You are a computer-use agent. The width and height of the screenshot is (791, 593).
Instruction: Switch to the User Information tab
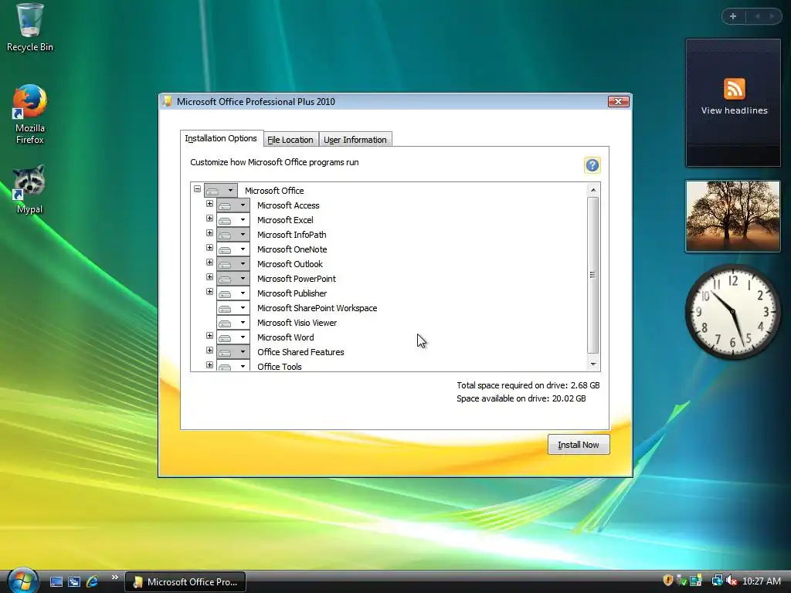click(355, 140)
